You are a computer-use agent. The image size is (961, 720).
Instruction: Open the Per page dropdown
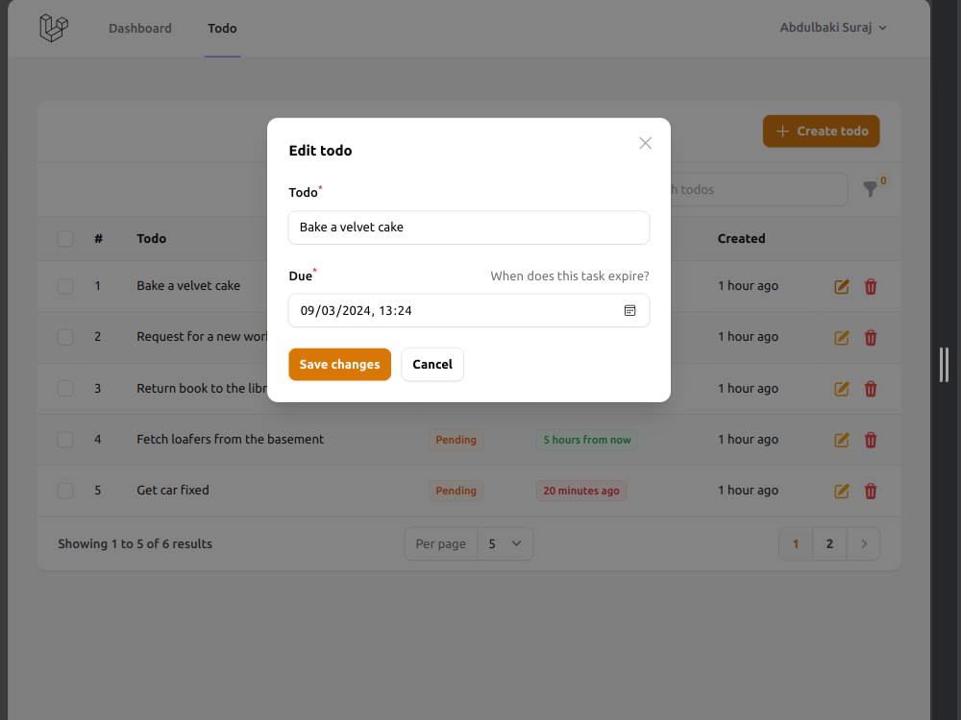coord(505,543)
